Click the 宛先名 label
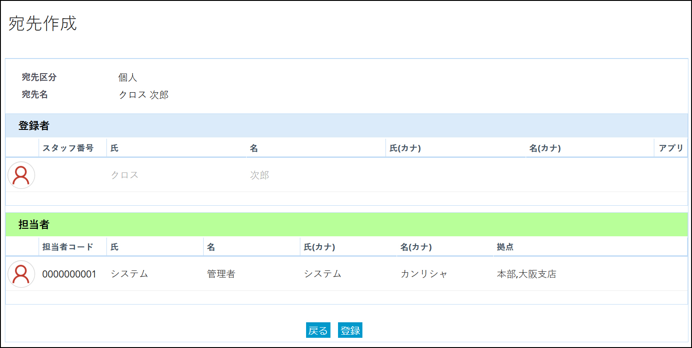The image size is (692, 348). pyautogui.click(x=35, y=94)
